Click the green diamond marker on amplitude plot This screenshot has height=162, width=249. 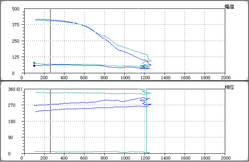click(x=34, y=63)
